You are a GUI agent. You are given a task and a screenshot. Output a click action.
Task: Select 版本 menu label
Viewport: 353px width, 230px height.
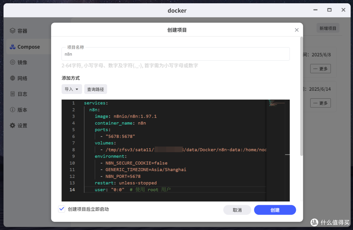[x=22, y=110]
